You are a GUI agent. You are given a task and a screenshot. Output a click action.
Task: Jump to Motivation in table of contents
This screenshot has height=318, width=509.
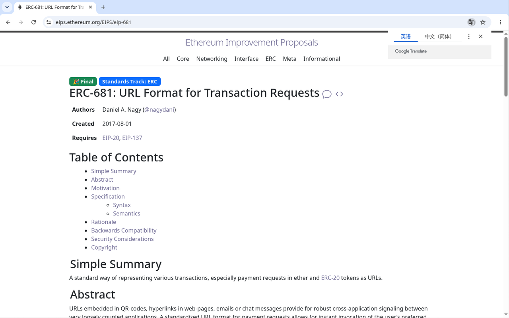click(x=105, y=188)
